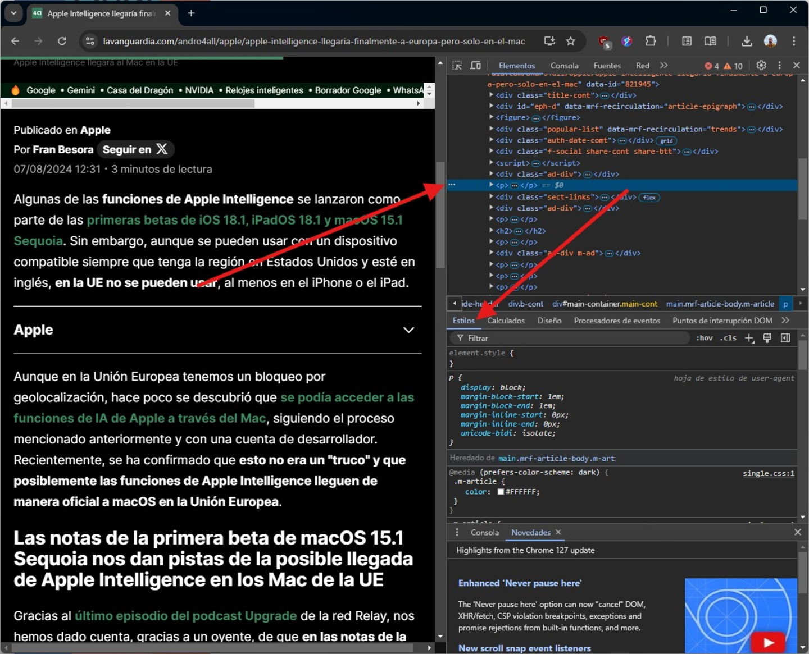The width and height of the screenshot is (809, 654).
Task: Click 'Enhanced Never pause here' link
Action: [520, 583]
